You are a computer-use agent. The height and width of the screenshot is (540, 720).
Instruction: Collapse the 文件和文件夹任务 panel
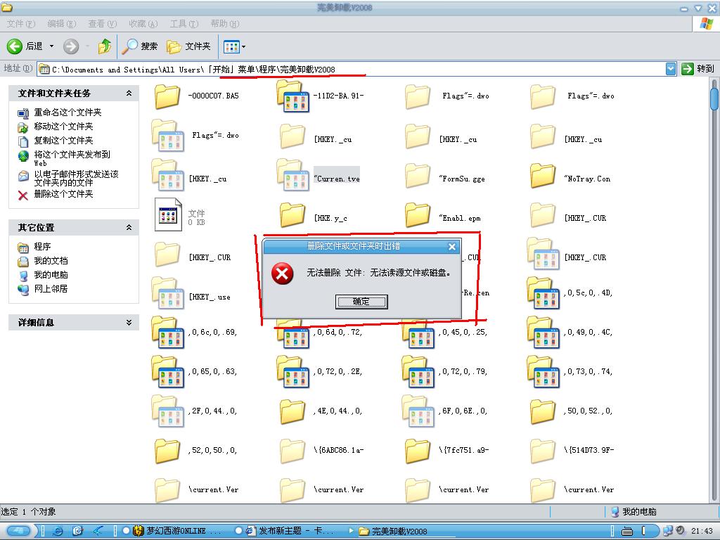coord(129,94)
